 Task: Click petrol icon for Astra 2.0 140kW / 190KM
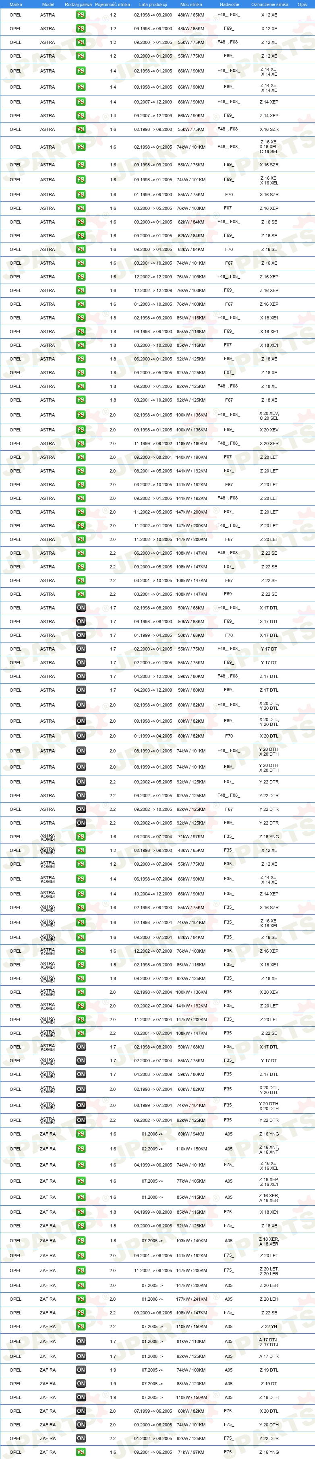[81, 457]
